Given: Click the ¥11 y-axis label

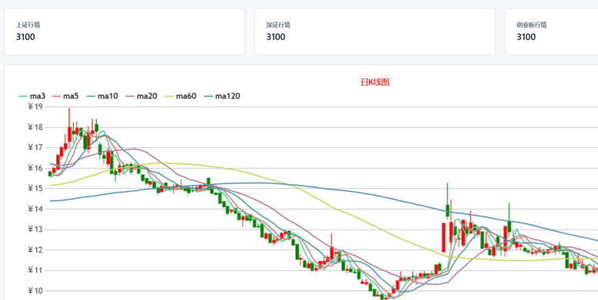Looking at the screenshot, I should tap(36, 271).
